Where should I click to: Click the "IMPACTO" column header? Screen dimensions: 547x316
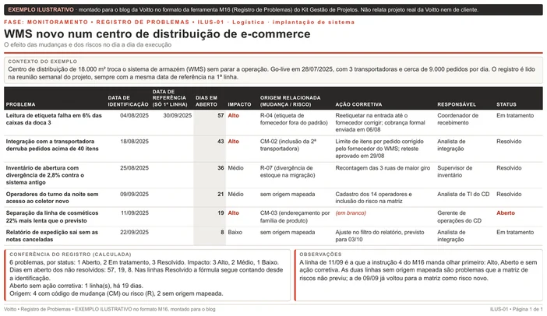point(239,104)
